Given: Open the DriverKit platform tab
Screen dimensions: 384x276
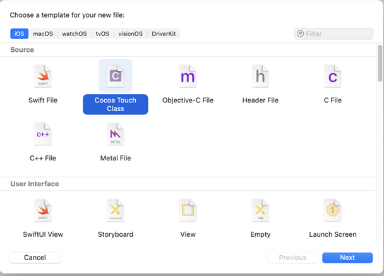Looking at the screenshot, I should [164, 33].
